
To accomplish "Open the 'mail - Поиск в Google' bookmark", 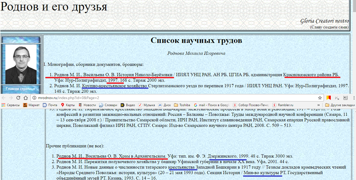I will click(x=212, y=105).
